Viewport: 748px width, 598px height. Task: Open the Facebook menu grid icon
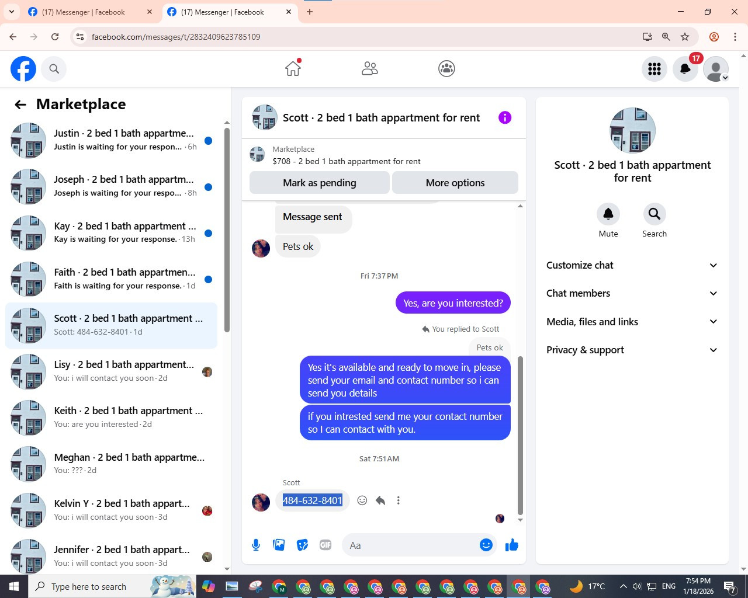click(x=654, y=69)
